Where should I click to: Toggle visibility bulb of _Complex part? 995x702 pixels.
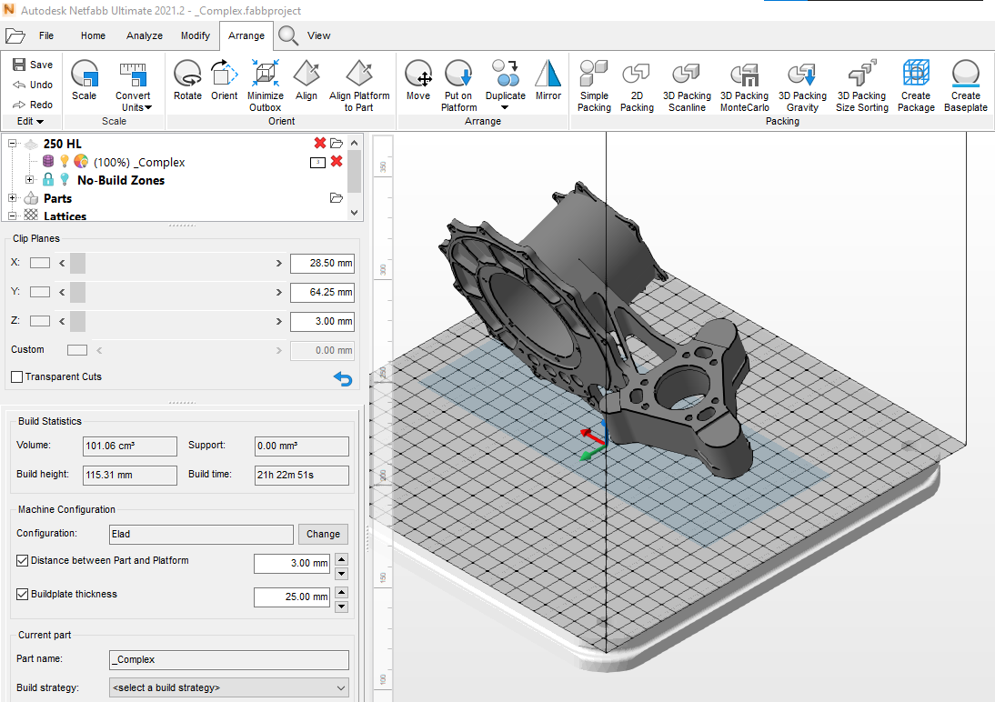[64, 161]
